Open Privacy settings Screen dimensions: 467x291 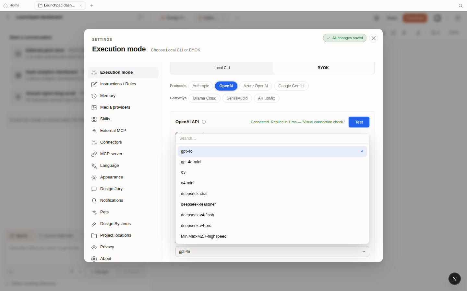click(123, 247)
